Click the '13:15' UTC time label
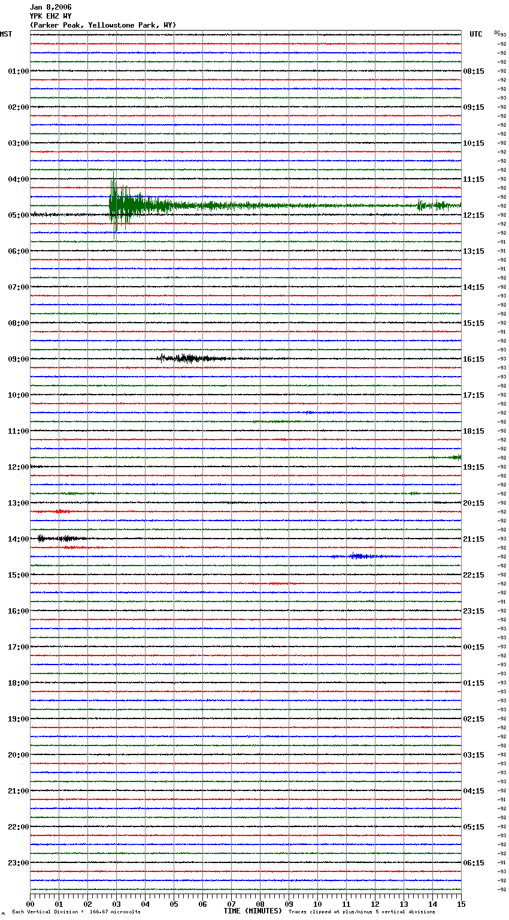The width and height of the screenshot is (509, 920). (474, 251)
